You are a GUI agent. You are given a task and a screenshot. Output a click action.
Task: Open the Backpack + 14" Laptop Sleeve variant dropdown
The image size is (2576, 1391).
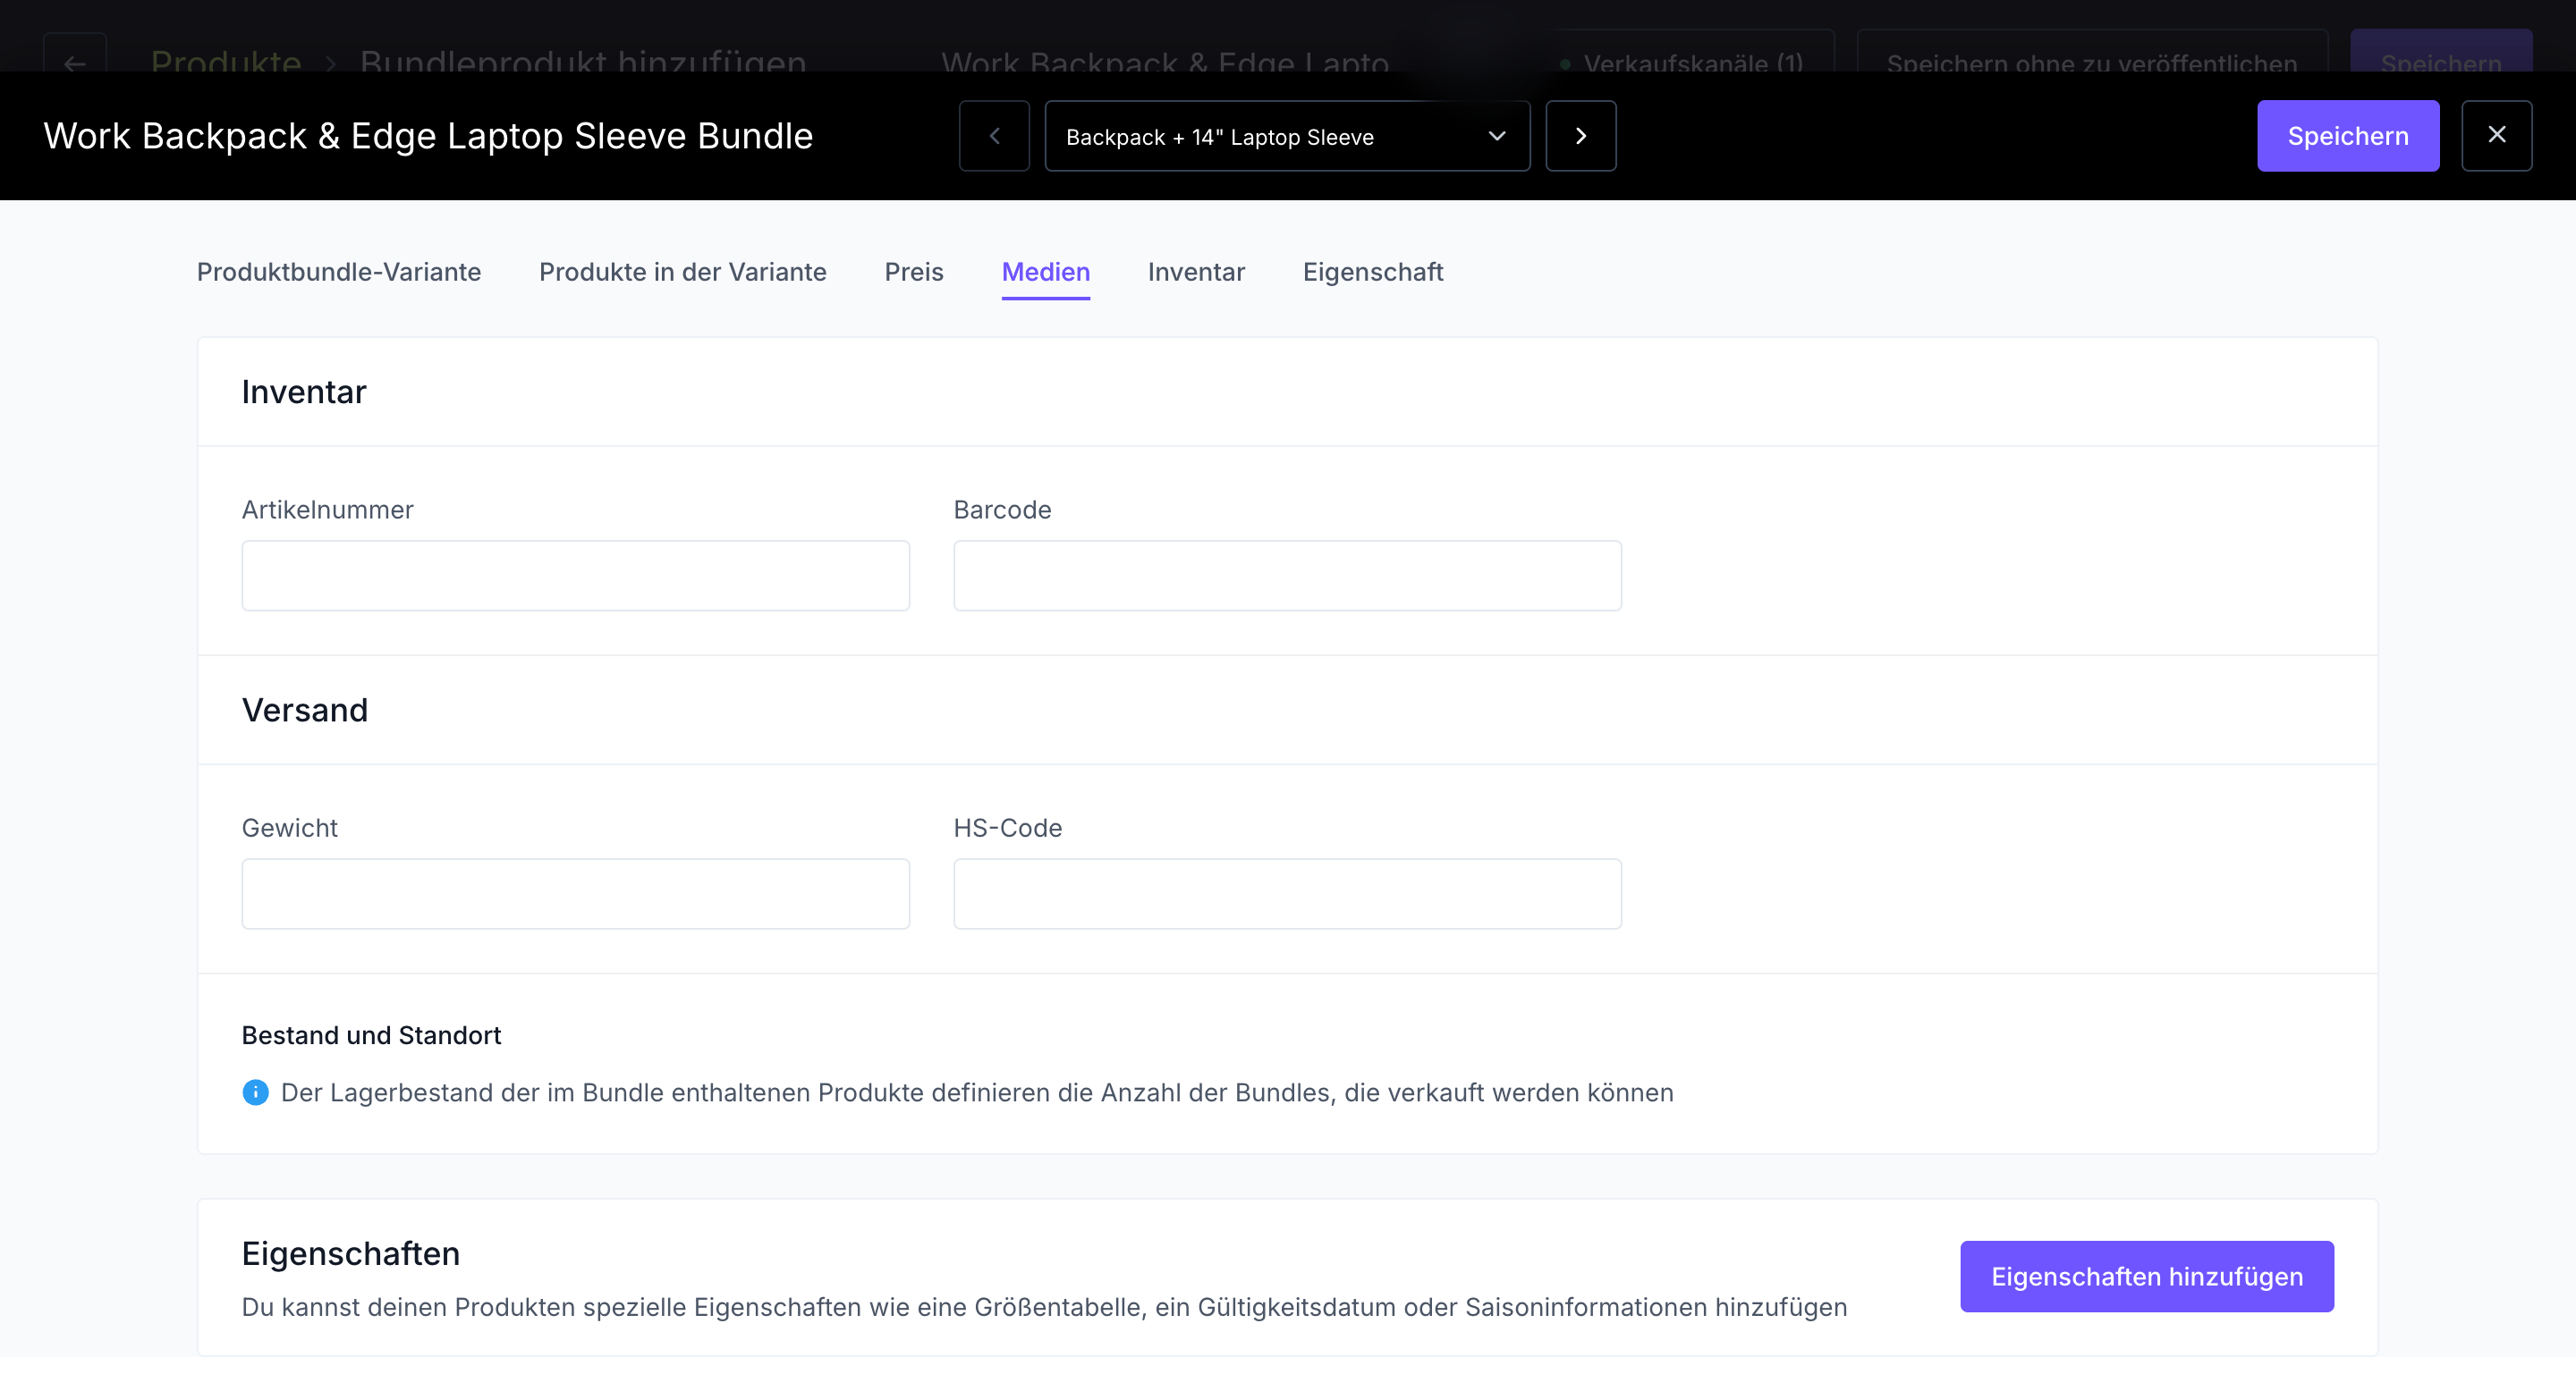click(x=1287, y=136)
